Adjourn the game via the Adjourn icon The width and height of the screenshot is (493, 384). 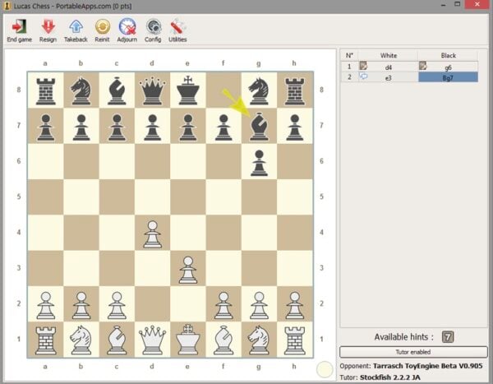(x=127, y=29)
